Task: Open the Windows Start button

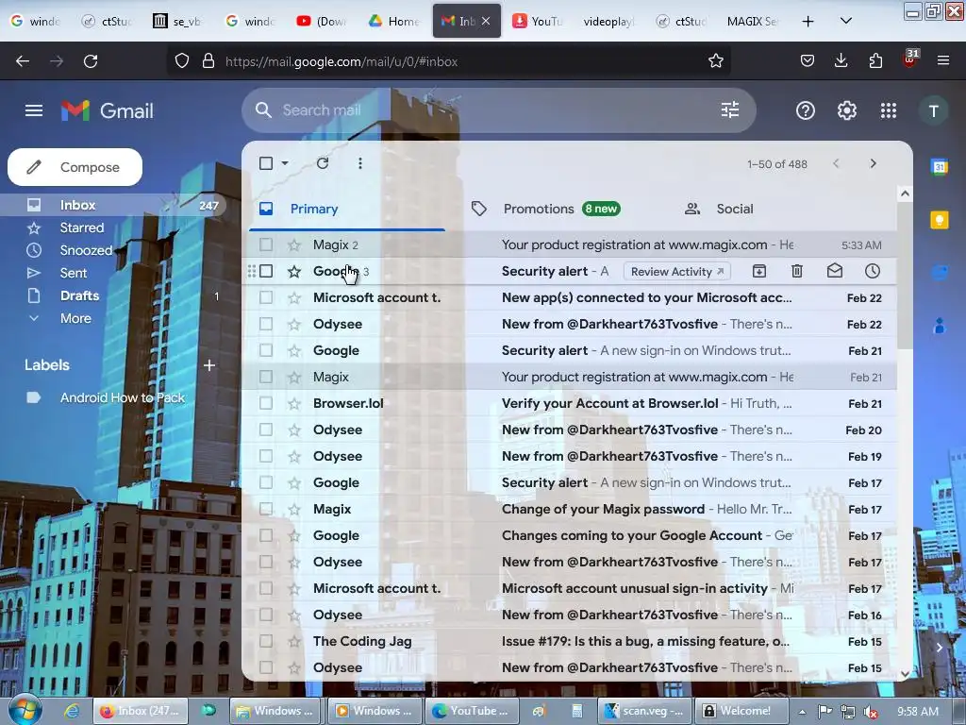Action: pyautogui.click(x=24, y=710)
